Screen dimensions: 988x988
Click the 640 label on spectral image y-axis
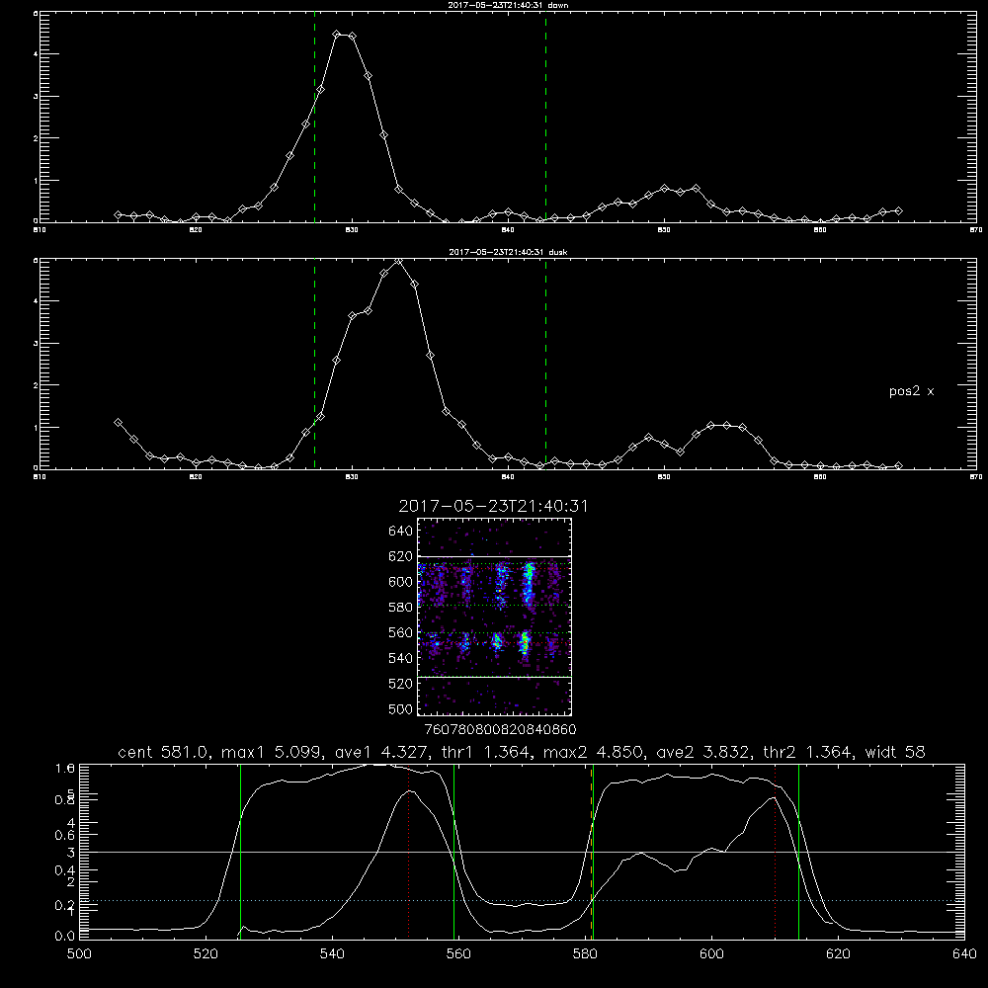[400, 532]
